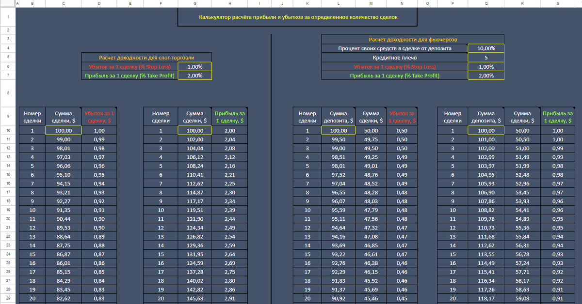Image resolution: width=582 pixels, height=304 pixels.
Task: Select column C header
Action: click(64, 4)
